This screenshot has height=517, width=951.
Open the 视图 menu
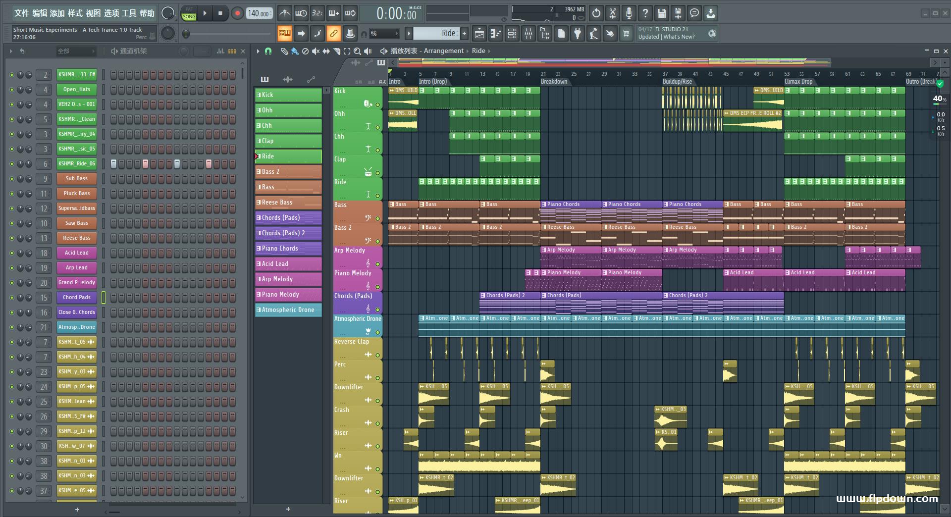point(93,13)
